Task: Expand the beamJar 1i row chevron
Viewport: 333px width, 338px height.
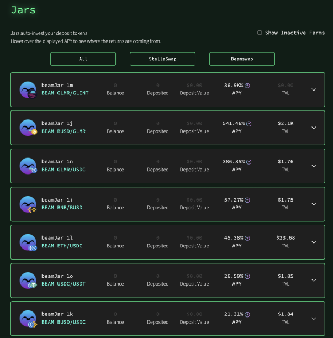Action: click(x=314, y=204)
